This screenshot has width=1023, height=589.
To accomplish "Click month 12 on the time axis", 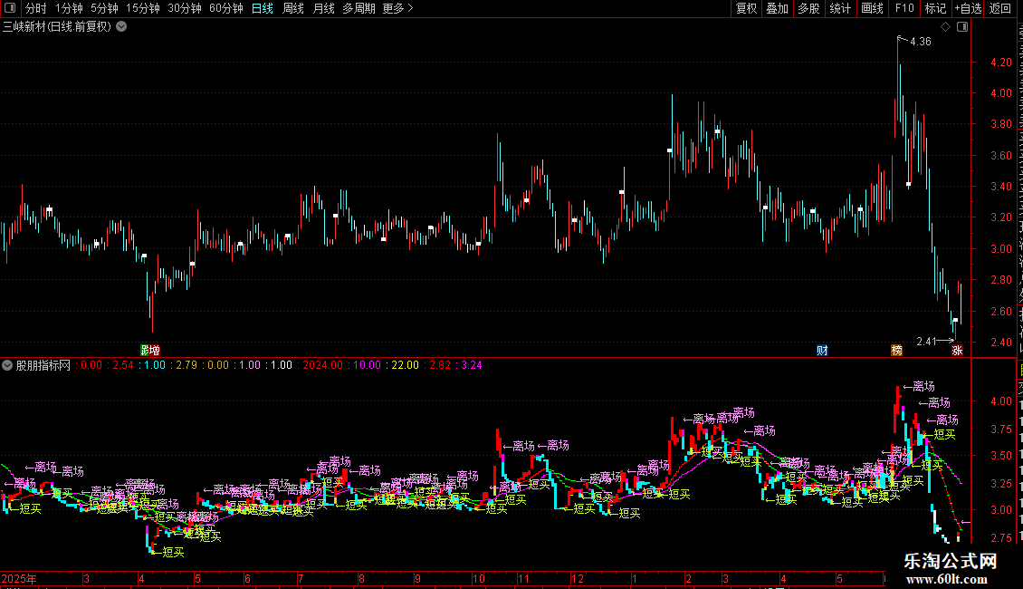I will point(578,578).
